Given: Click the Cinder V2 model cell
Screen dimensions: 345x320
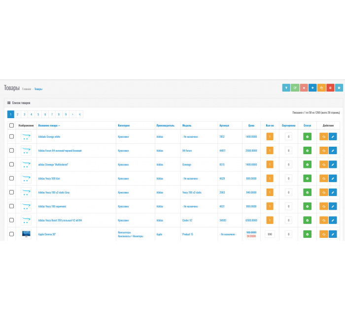Looking at the screenshot, I should (x=187, y=220).
